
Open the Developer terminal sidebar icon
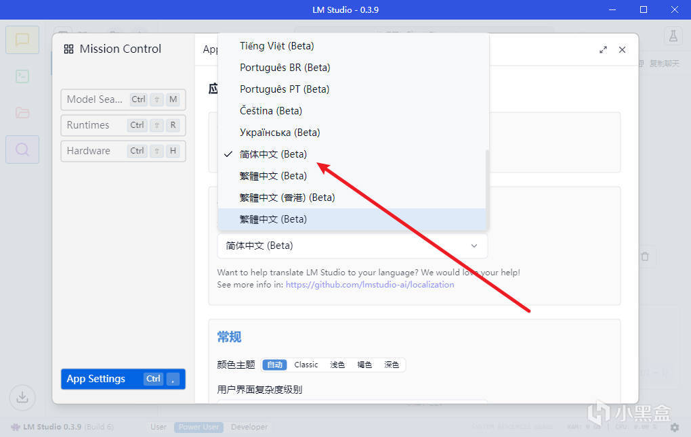(22, 76)
